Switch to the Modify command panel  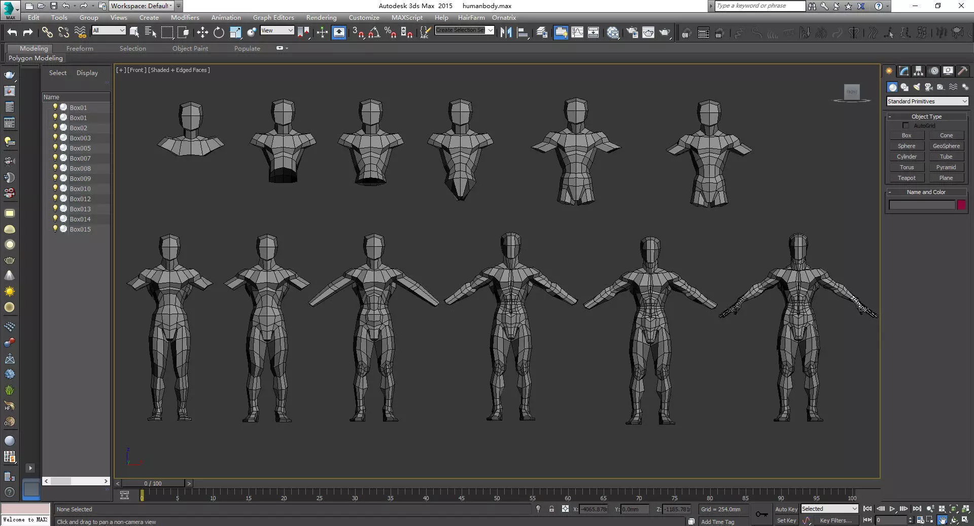pos(904,71)
